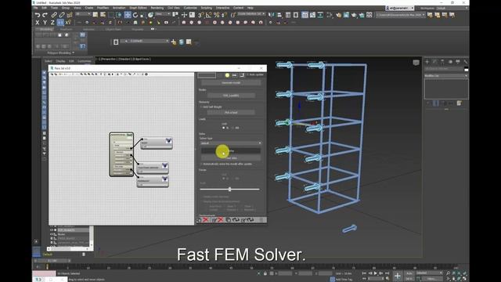
Task: Click the yellow circle icon in plugin panel
Action: tap(227, 75)
